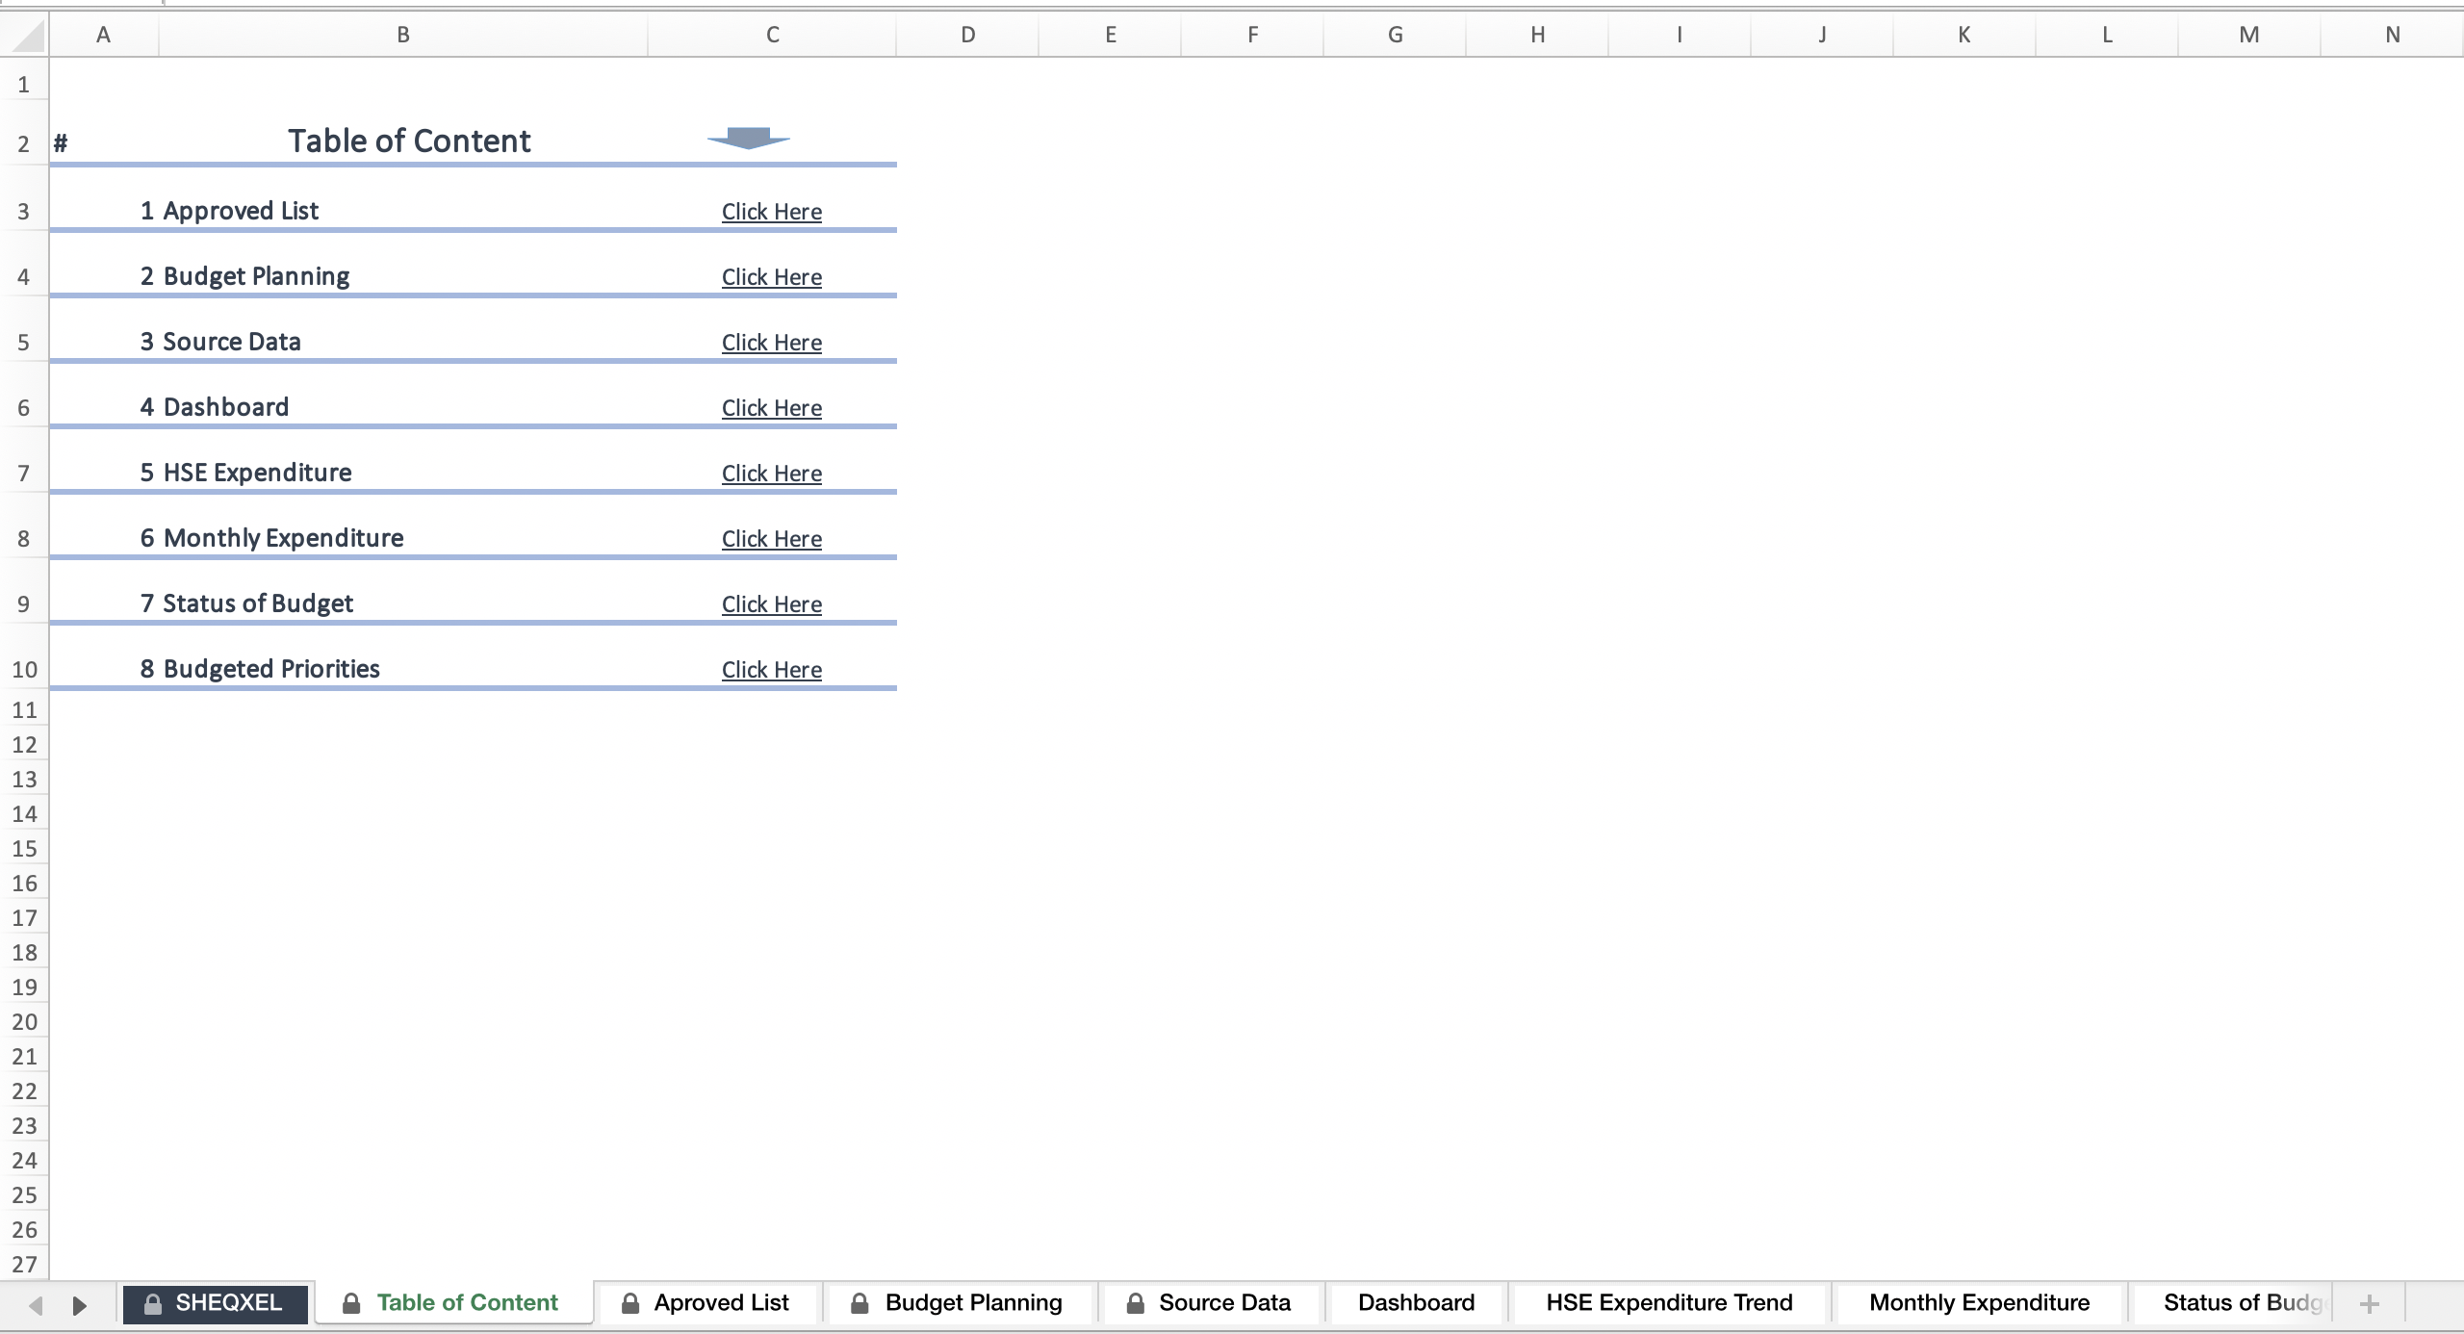Select row 27 header
The width and height of the screenshot is (2464, 1334).
click(x=24, y=1265)
